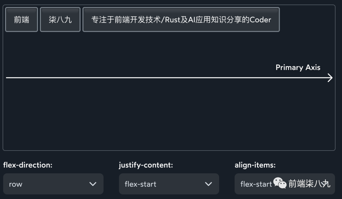Click the align-items: label
Viewport: 342px width, 199px height.
point(255,165)
